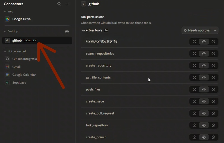
Task: Always allow get_file_contents tool
Action: pyautogui.click(x=194, y=77)
